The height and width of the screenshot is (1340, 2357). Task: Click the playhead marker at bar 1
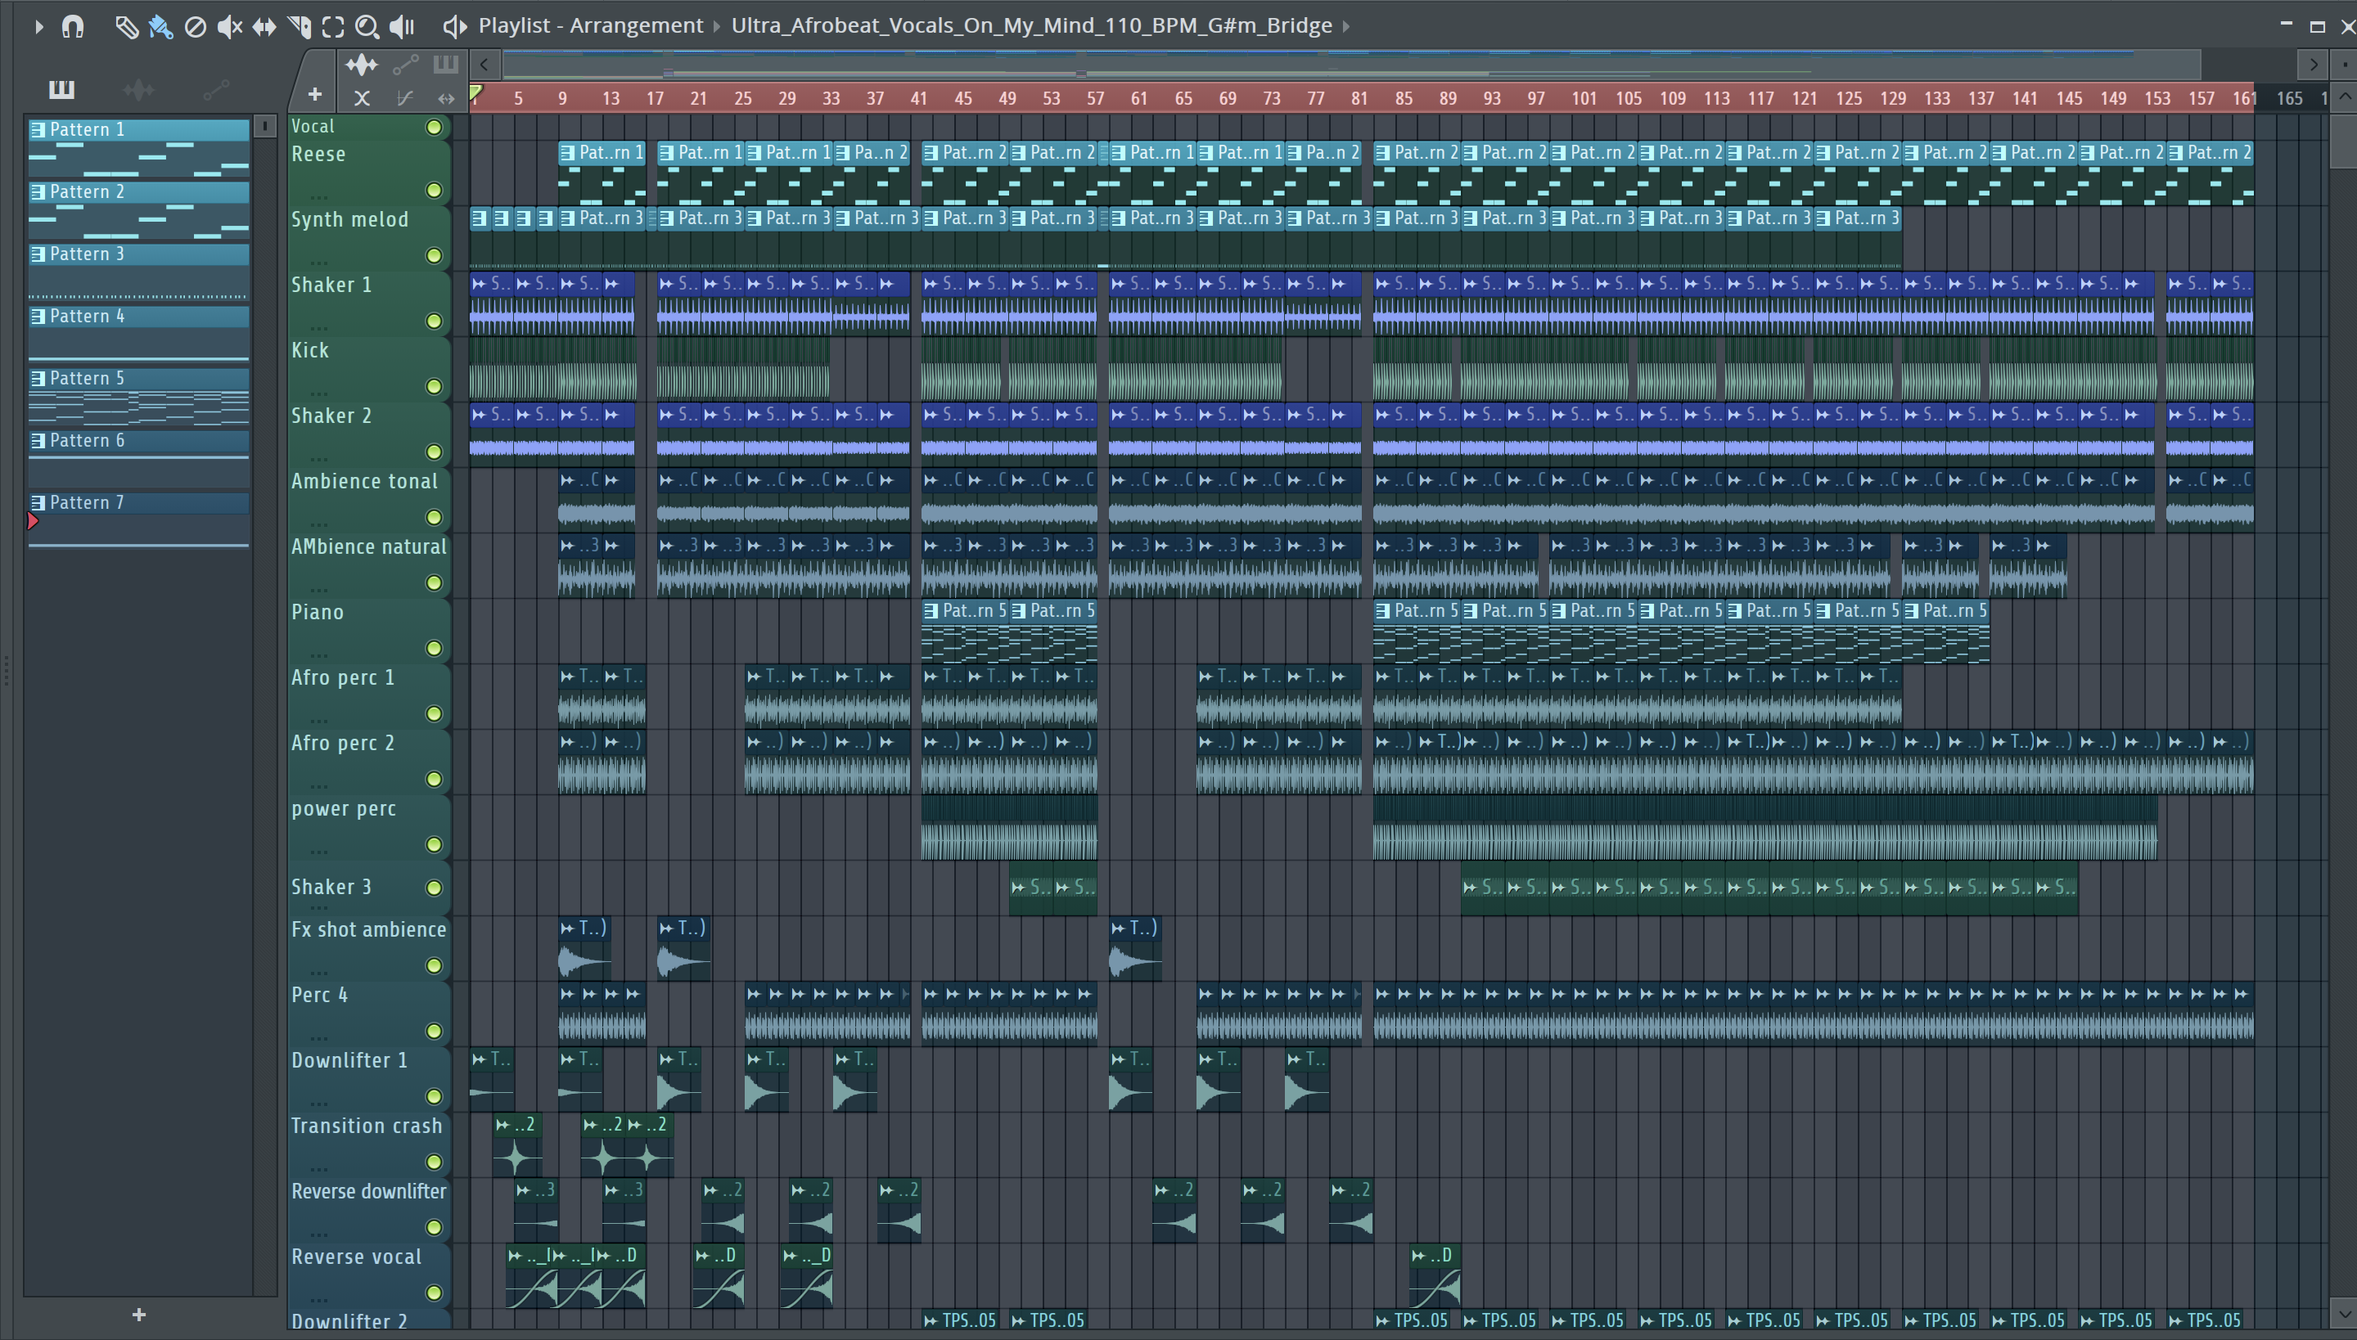pos(476,93)
